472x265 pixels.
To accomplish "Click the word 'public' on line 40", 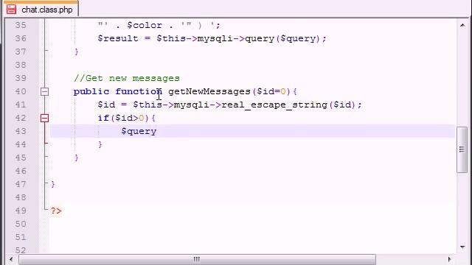I will point(91,91).
